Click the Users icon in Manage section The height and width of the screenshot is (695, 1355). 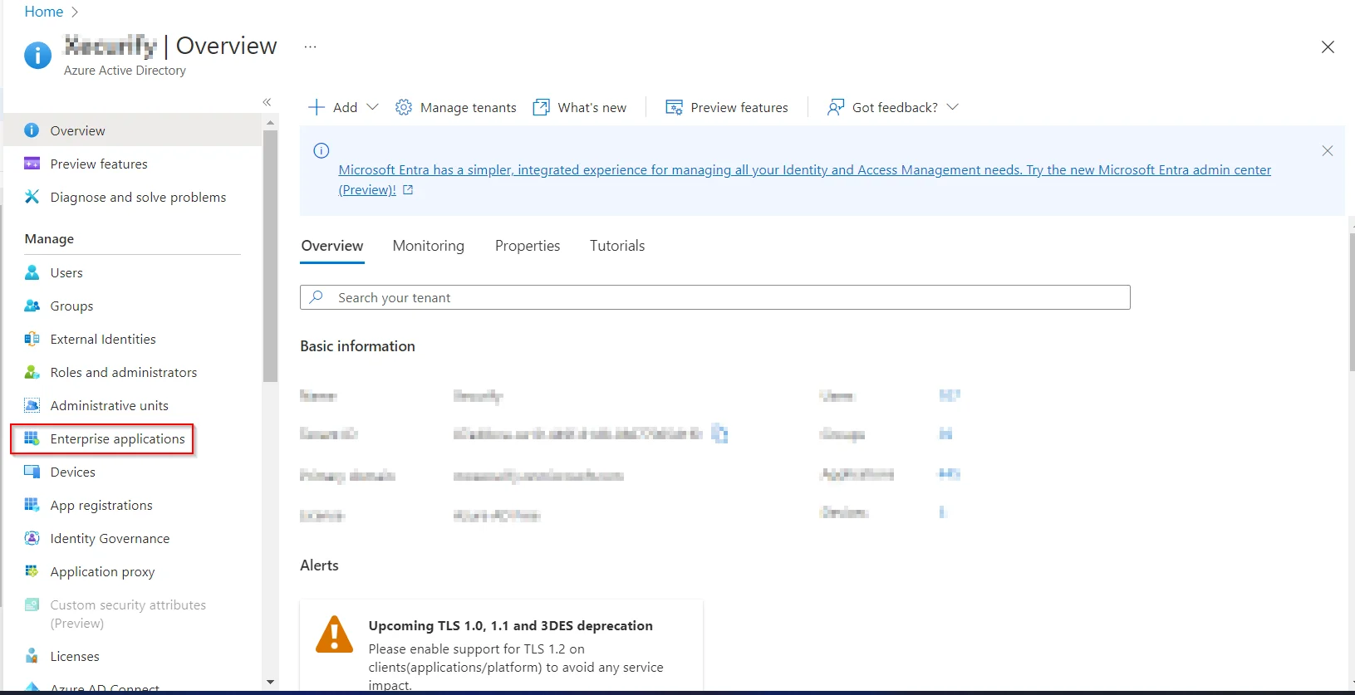(32, 272)
